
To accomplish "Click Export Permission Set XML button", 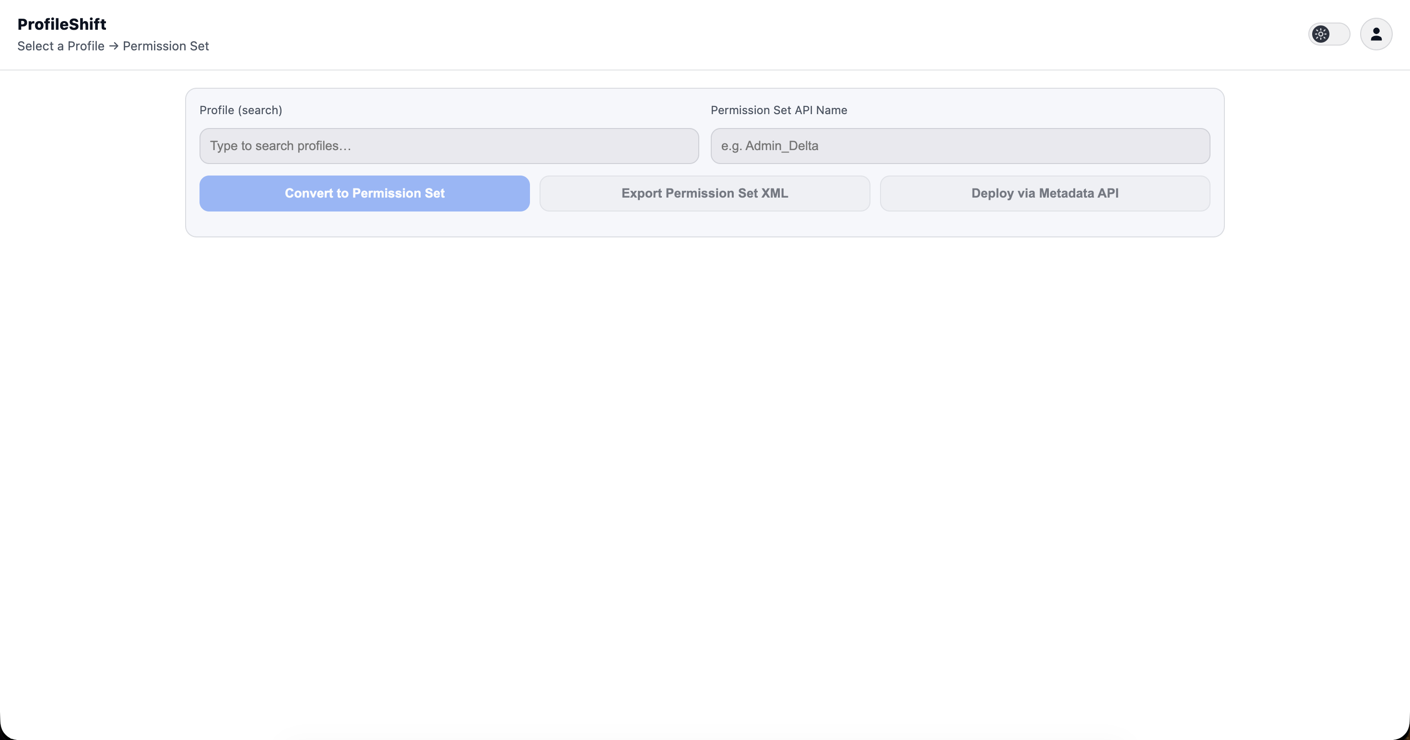I will tap(705, 193).
